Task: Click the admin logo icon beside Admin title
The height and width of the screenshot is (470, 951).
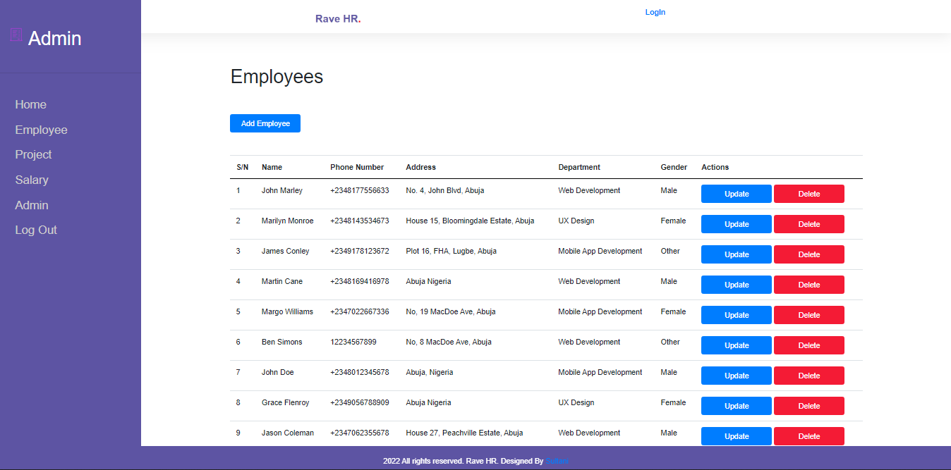Action: pos(16,35)
